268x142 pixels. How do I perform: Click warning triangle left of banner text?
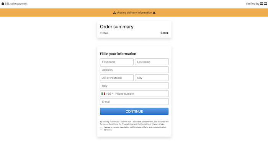[114, 13]
